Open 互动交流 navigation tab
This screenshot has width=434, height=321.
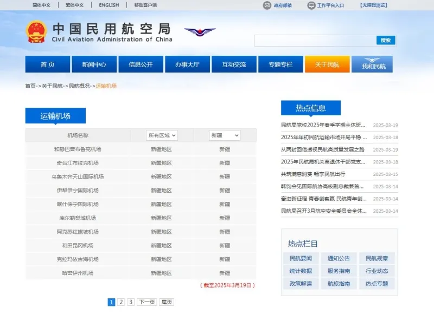tap(234, 64)
